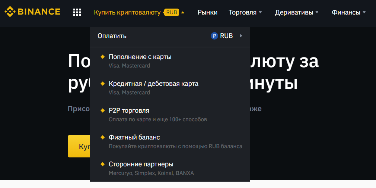Click diamond icon beside Кредитная / дебетовая карта
The height and width of the screenshot is (188, 376).
tap(103, 84)
